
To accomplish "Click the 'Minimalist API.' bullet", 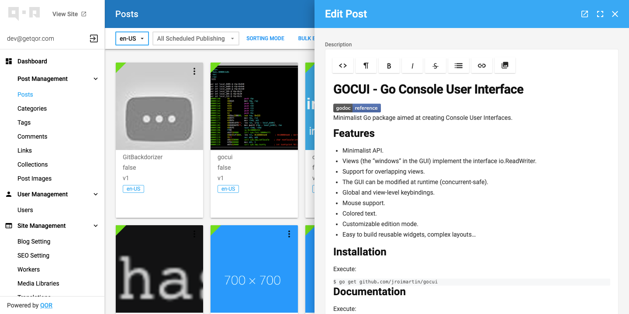I will click(x=363, y=150).
